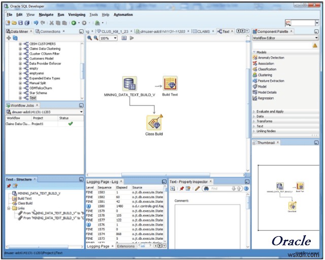Viewport: 325px width, 260px height.
Task: Click the red pin in Property Inspector
Action: [182, 188]
